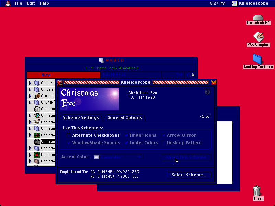Click the v2.3.1 version label

point(205,116)
